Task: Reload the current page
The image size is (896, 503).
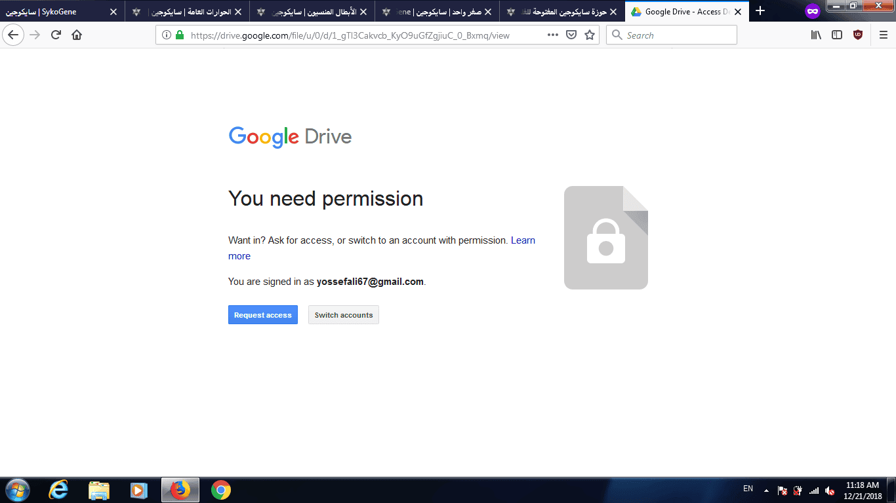Action: coord(56,35)
